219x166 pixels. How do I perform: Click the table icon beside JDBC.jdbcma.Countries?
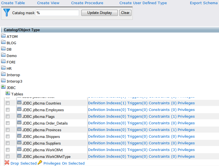[x=19, y=103]
